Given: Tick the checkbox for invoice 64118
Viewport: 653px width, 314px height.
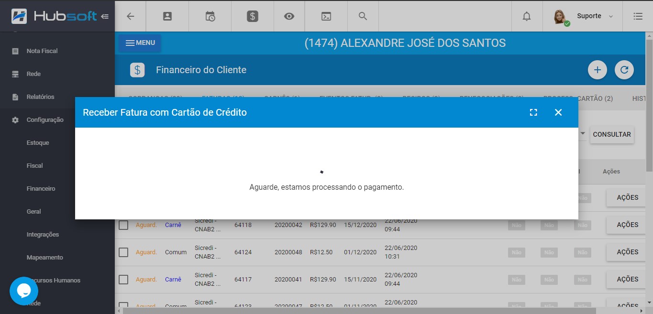Looking at the screenshot, I should pos(123,225).
